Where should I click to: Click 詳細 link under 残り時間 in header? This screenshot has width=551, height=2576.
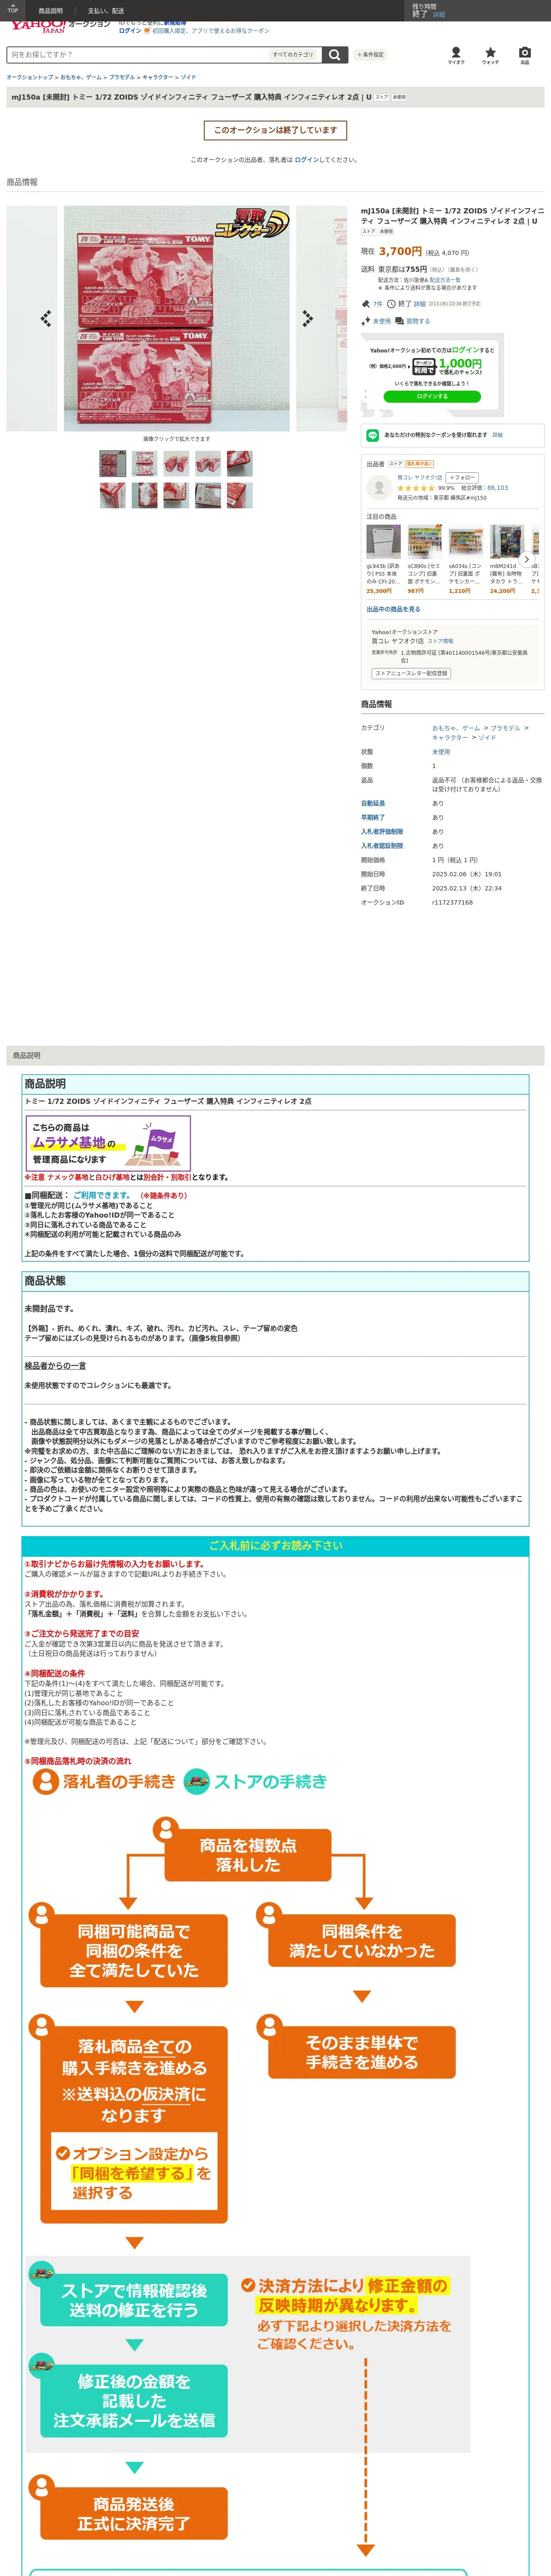439,15
